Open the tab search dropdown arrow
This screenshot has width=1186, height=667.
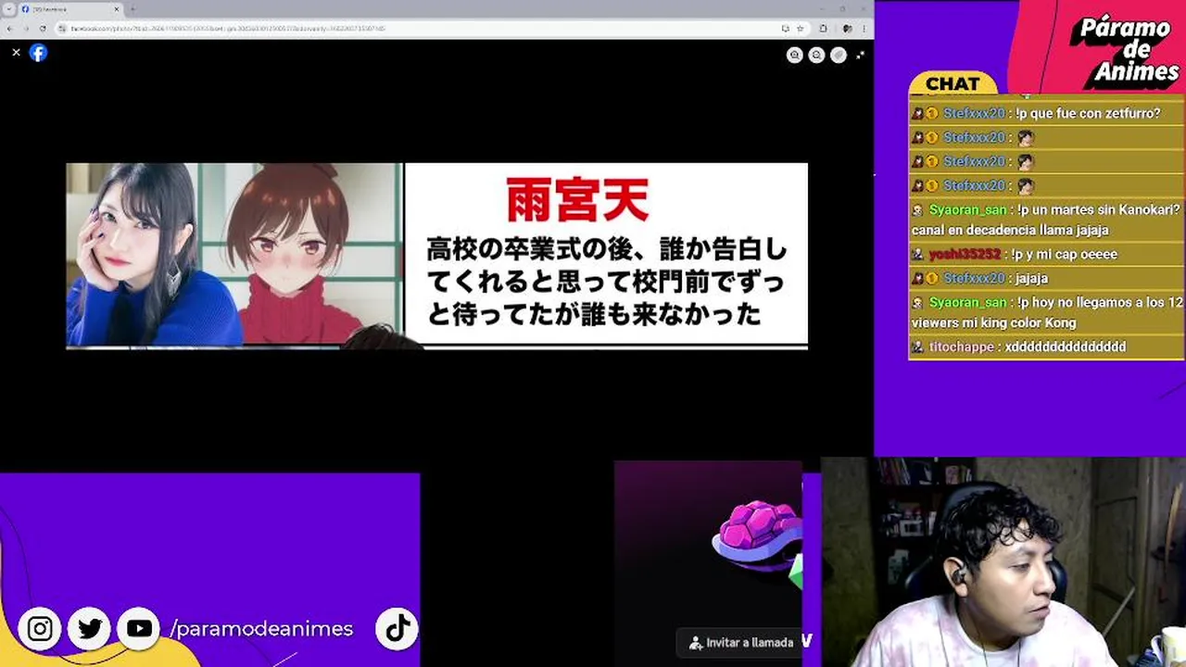(8, 9)
